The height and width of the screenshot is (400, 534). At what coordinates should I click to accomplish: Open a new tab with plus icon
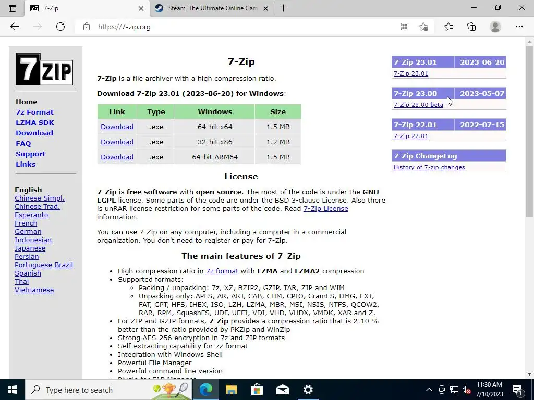(x=283, y=8)
